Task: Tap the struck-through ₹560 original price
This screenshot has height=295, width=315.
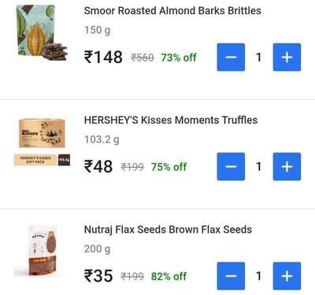Action: pyautogui.click(x=143, y=58)
